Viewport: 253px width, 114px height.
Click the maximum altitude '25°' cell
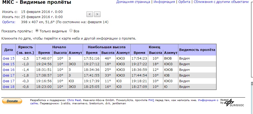tap(108, 70)
